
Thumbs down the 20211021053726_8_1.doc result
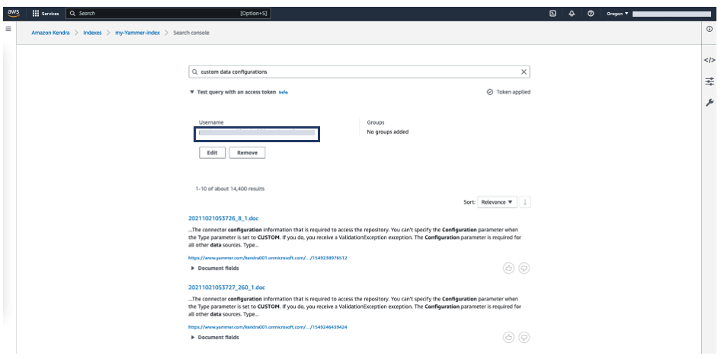click(x=524, y=268)
